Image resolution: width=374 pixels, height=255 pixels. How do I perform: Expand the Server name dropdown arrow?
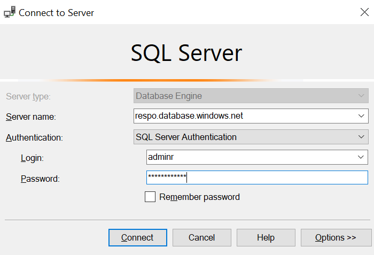click(362, 115)
